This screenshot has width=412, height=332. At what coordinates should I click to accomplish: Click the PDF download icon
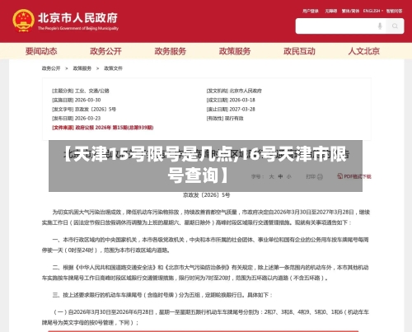coord(340,176)
